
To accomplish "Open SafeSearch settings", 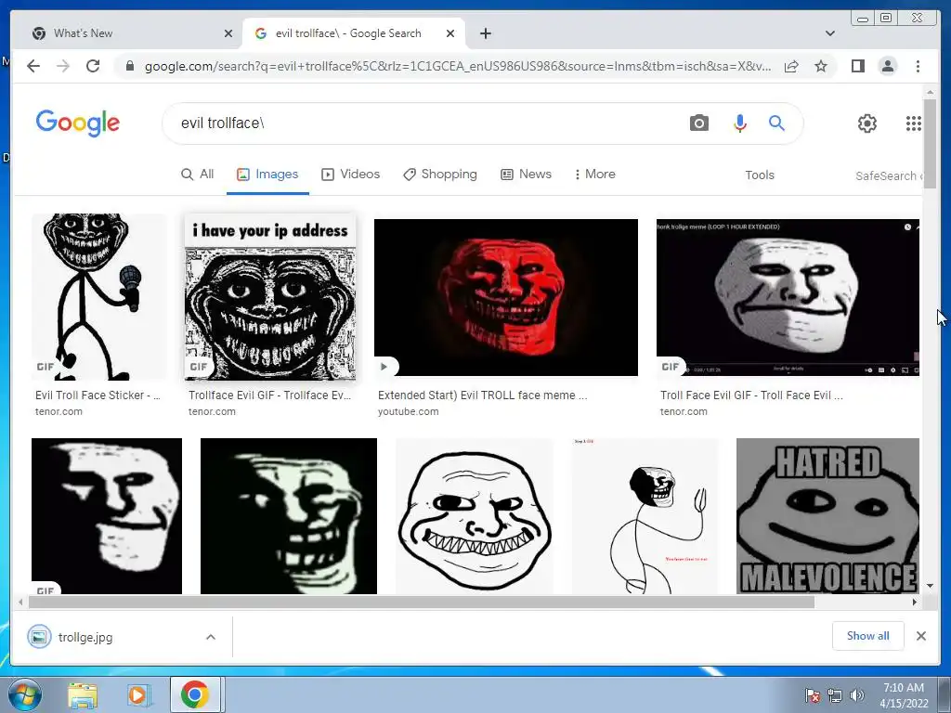I will pyautogui.click(x=888, y=175).
